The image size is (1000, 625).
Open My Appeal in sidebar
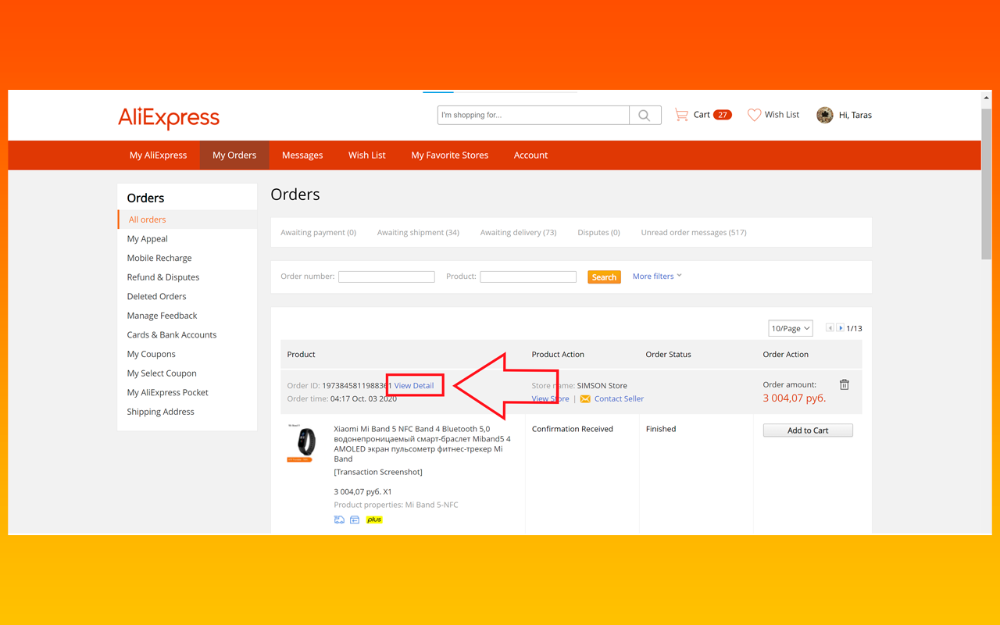148,238
